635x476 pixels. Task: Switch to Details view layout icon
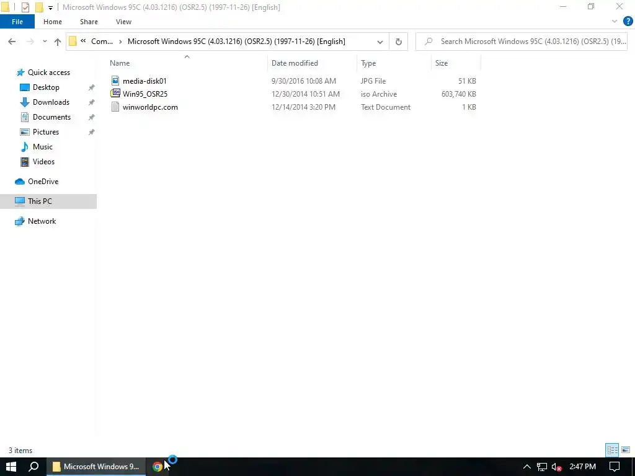point(612,450)
